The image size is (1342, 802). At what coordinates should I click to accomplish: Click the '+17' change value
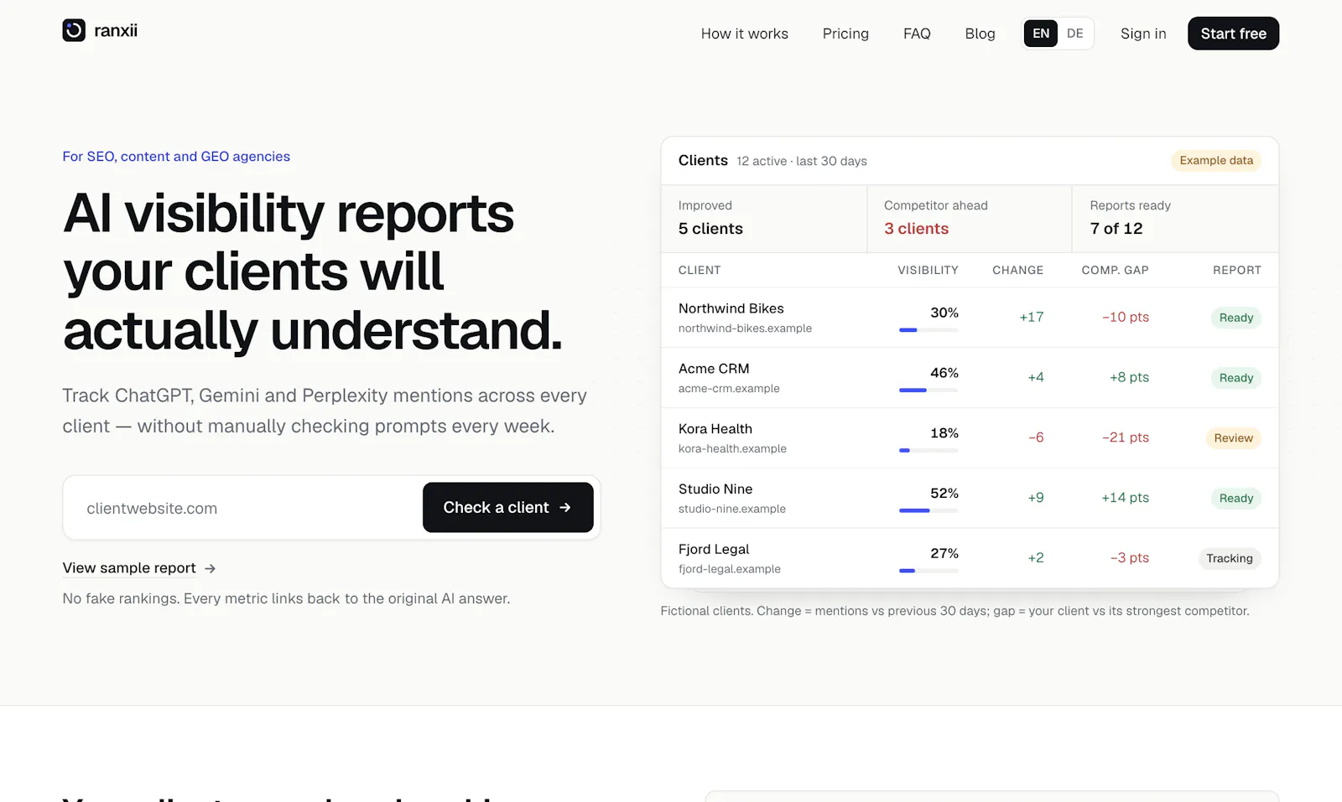pos(1032,317)
